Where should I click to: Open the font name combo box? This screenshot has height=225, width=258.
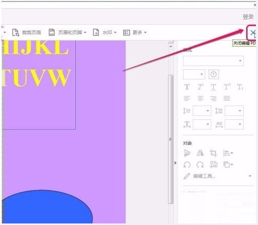(213, 61)
